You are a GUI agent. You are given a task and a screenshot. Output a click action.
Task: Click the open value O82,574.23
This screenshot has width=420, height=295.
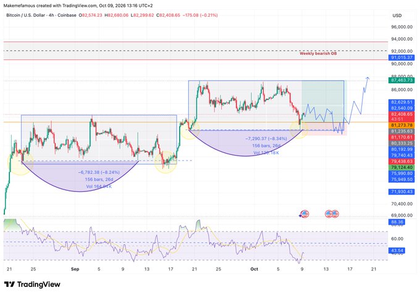click(91, 15)
